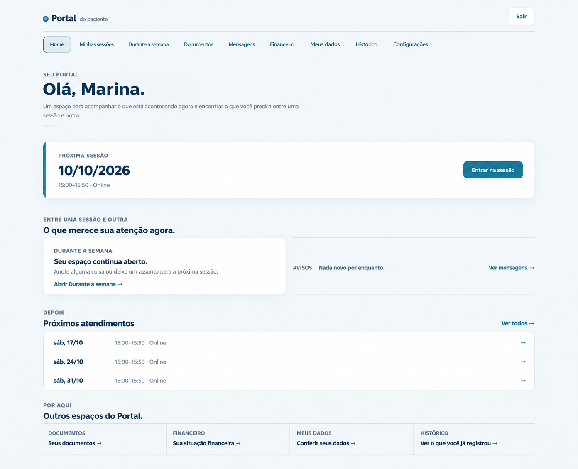Image resolution: width=578 pixels, height=469 pixels.
Task: Click the 'Outros espaços do Portal.' heading
Action: (x=93, y=416)
